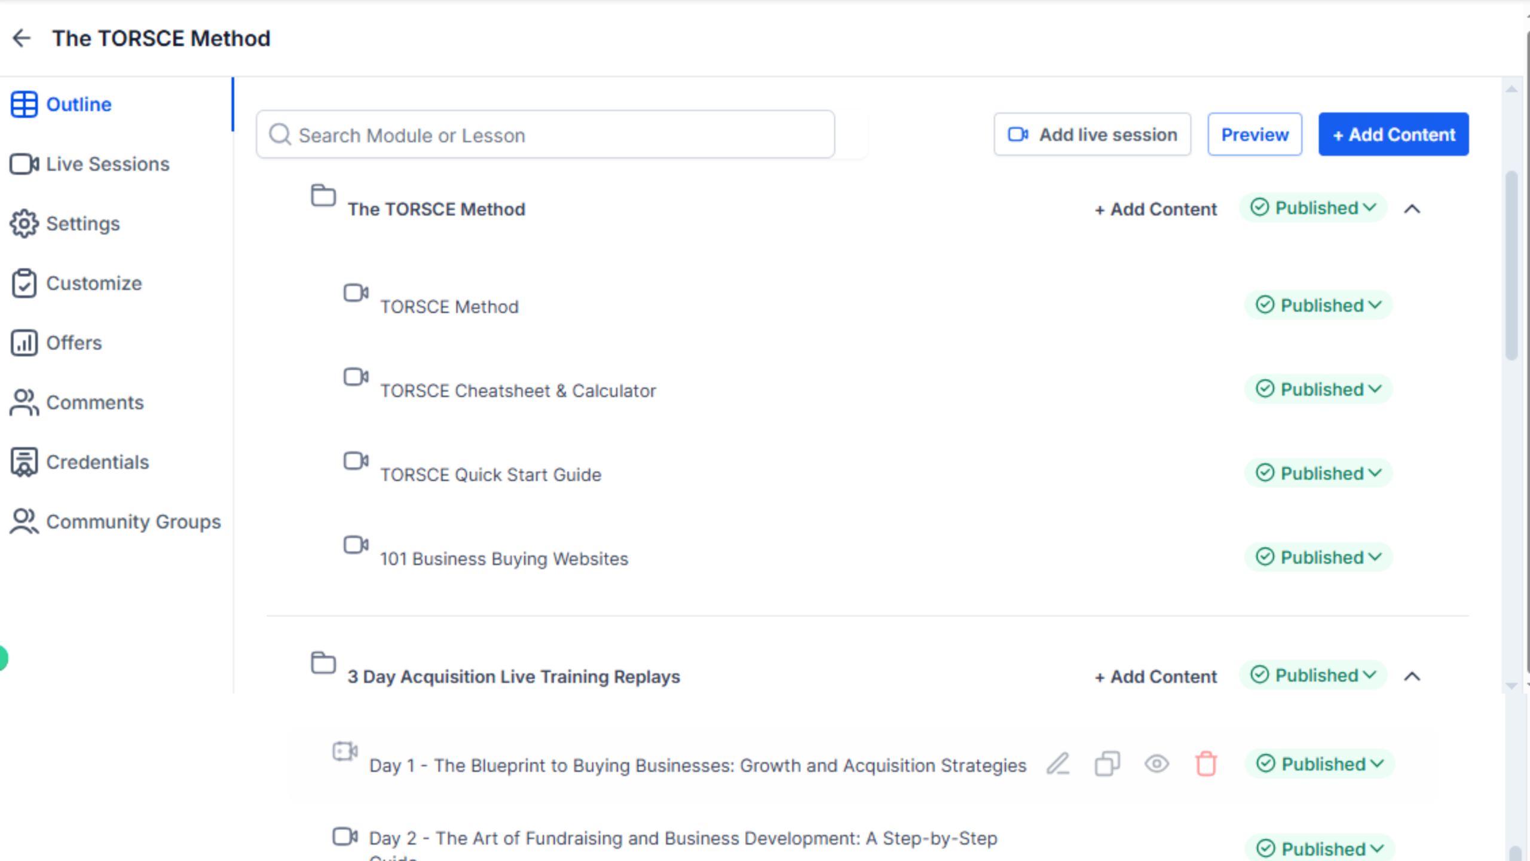Screen dimensions: 1530x861
Task: Click the Search Module or Lesson field
Action: pos(545,135)
